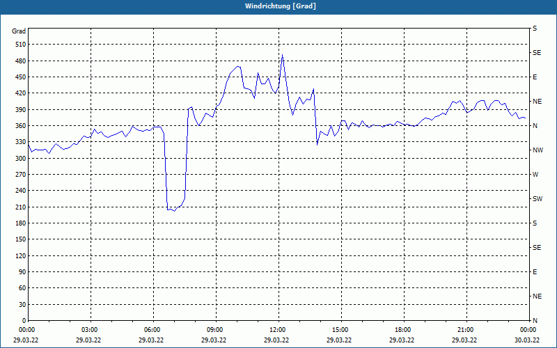Select the N compass label level with 360
Screen dimensions: 557x348
pyautogui.click(x=535, y=126)
